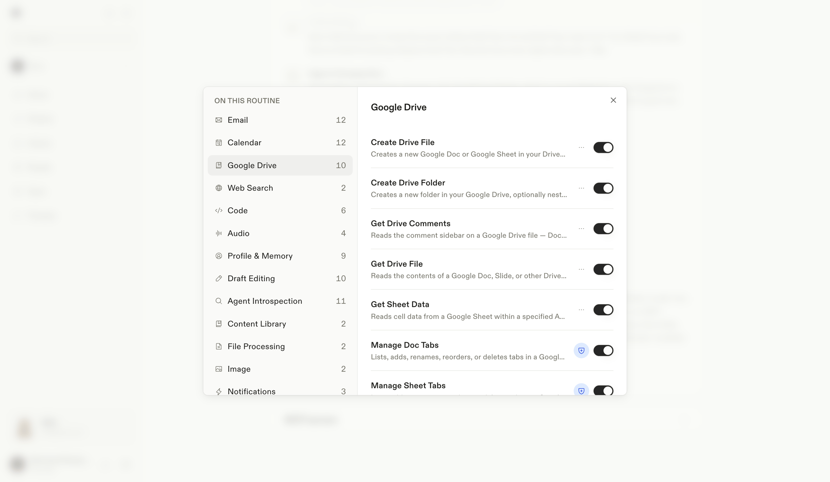Switch to the Web Search category
Viewport: 830px width, 482px height.
pyautogui.click(x=280, y=188)
